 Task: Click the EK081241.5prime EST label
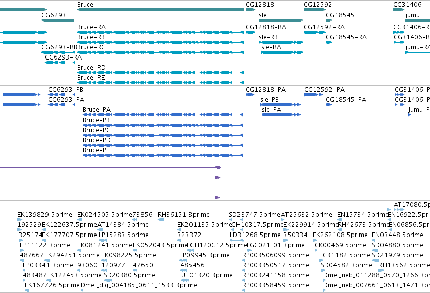[x=105, y=245]
